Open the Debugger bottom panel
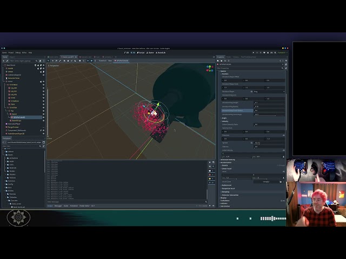Viewport: 346px width, 259px height. [x=58, y=206]
